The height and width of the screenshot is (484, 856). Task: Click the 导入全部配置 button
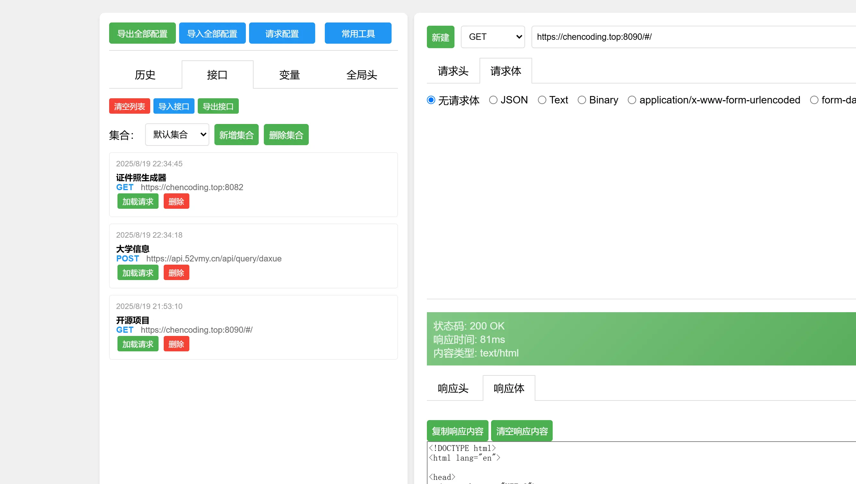point(212,33)
